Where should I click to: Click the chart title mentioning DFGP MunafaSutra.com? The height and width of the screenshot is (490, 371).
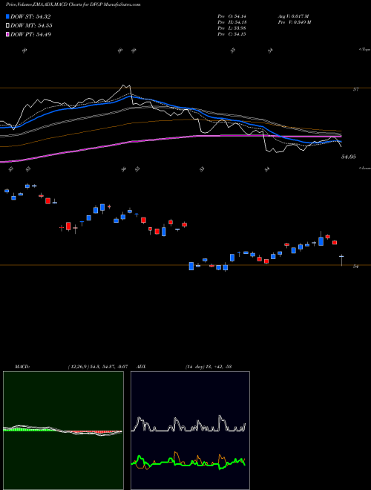[x=73, y=4]
